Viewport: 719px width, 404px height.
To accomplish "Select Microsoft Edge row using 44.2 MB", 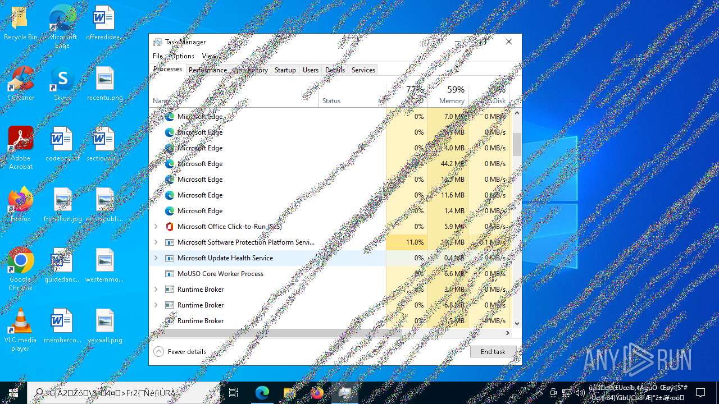I will point(331,164).
